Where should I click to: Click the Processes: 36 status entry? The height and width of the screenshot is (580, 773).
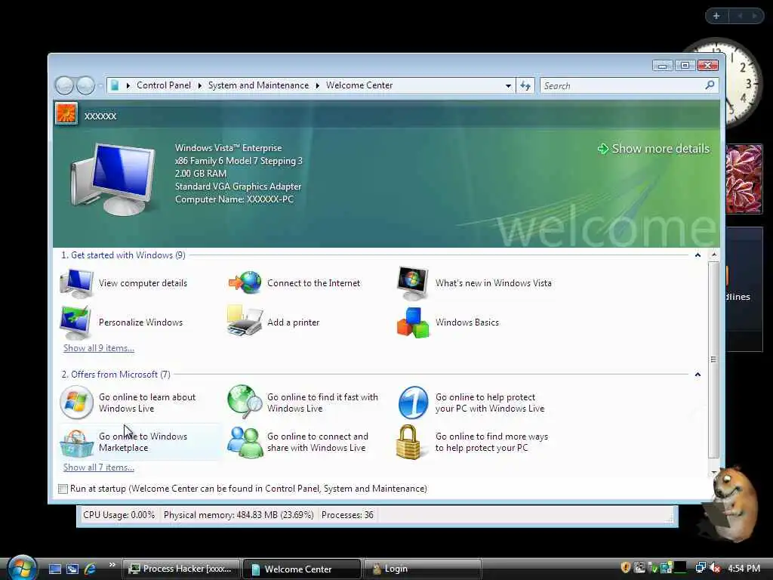(347, 515)
